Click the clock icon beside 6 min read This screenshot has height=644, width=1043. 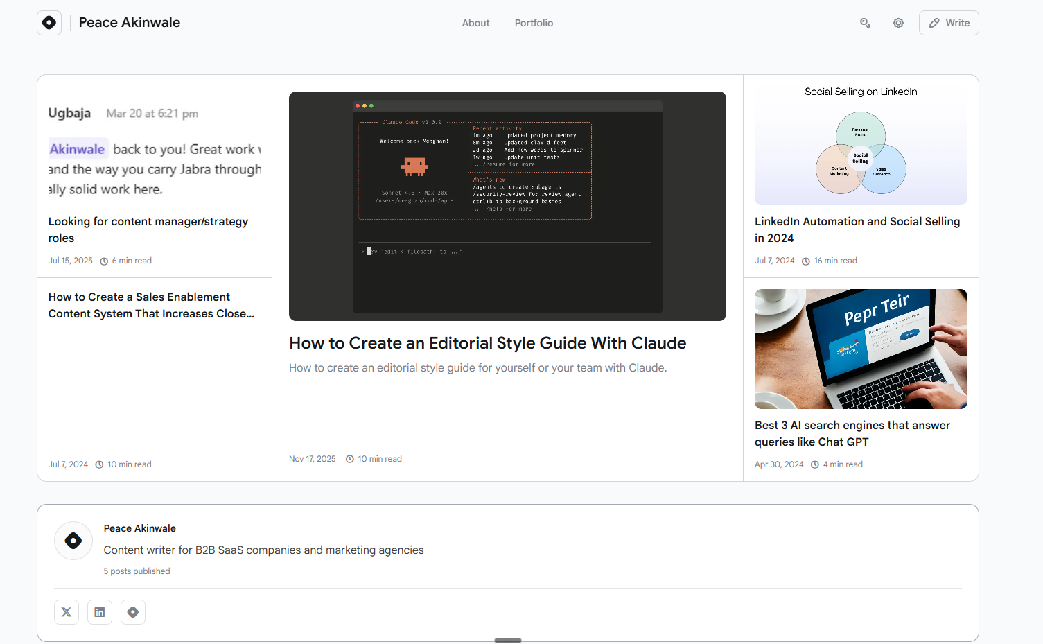click(104, 260)
